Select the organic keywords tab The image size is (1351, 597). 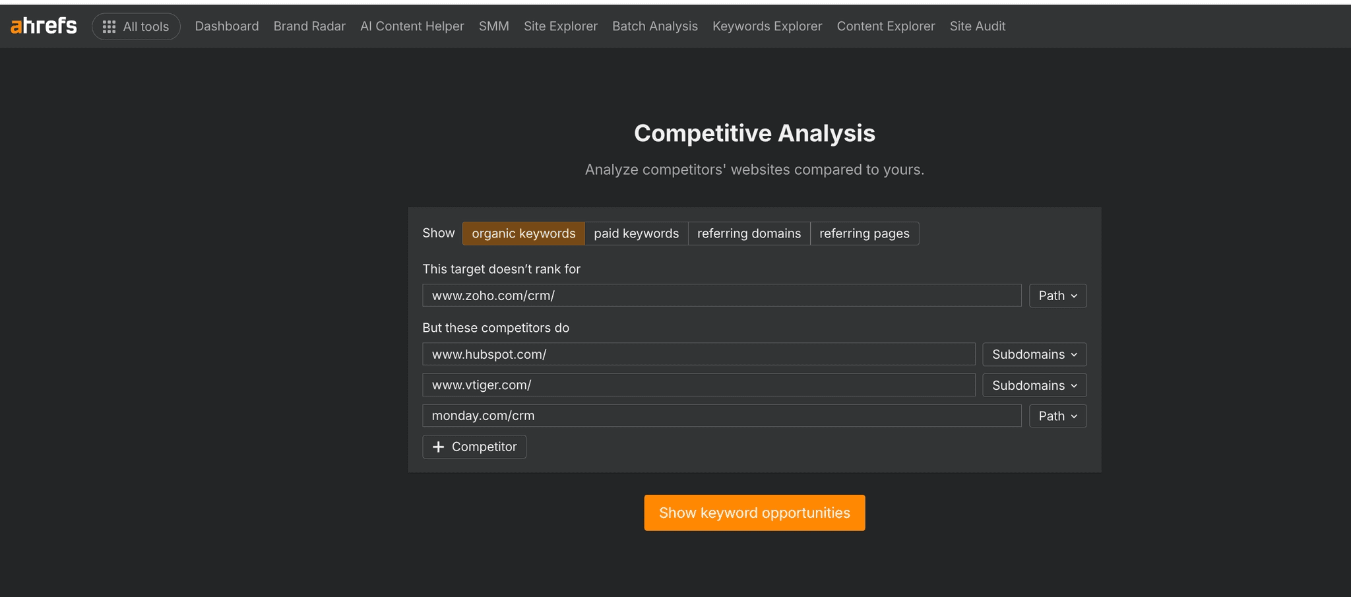tap(524, 234)
